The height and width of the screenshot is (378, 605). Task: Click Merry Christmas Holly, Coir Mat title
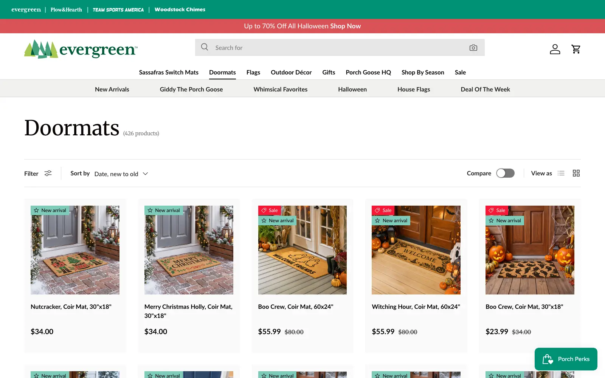188,311
